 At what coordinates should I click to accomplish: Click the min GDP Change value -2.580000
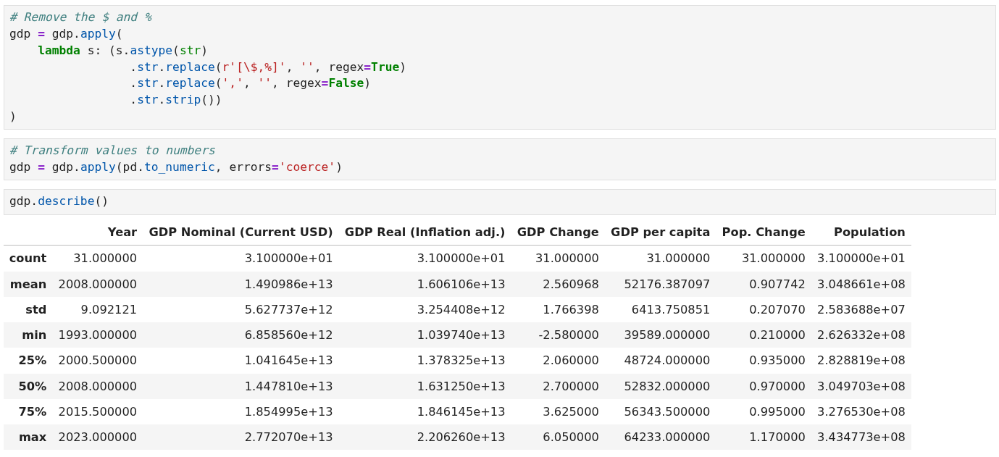(569, 335)
